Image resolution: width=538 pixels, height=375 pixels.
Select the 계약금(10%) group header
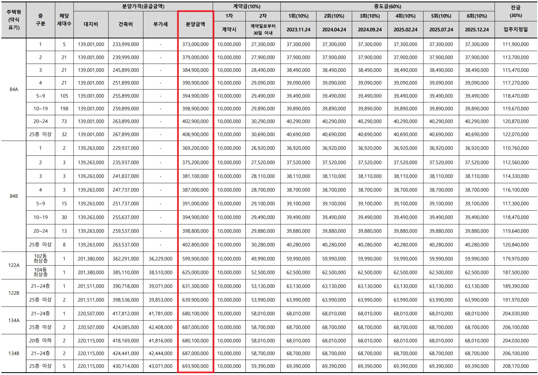[246, 7]
